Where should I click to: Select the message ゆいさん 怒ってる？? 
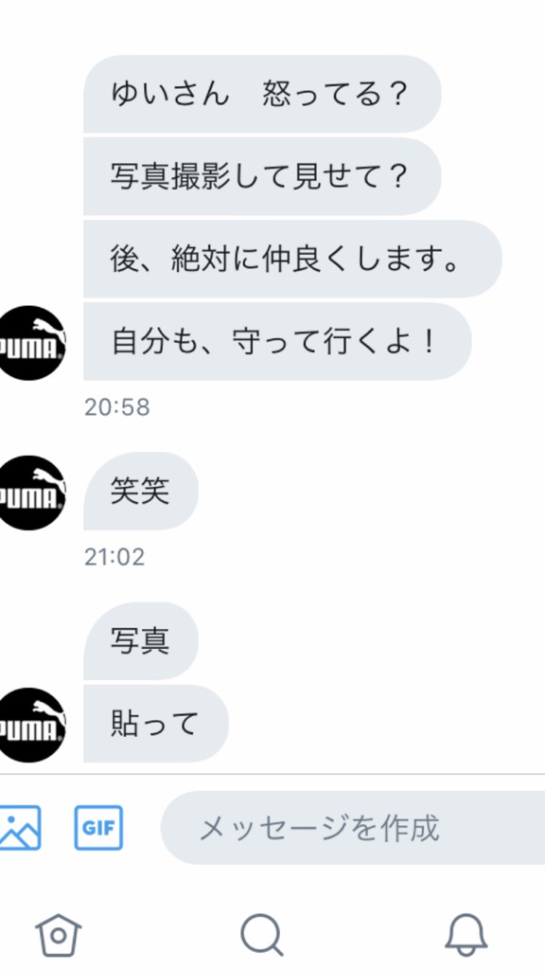[x=262, y=94]
